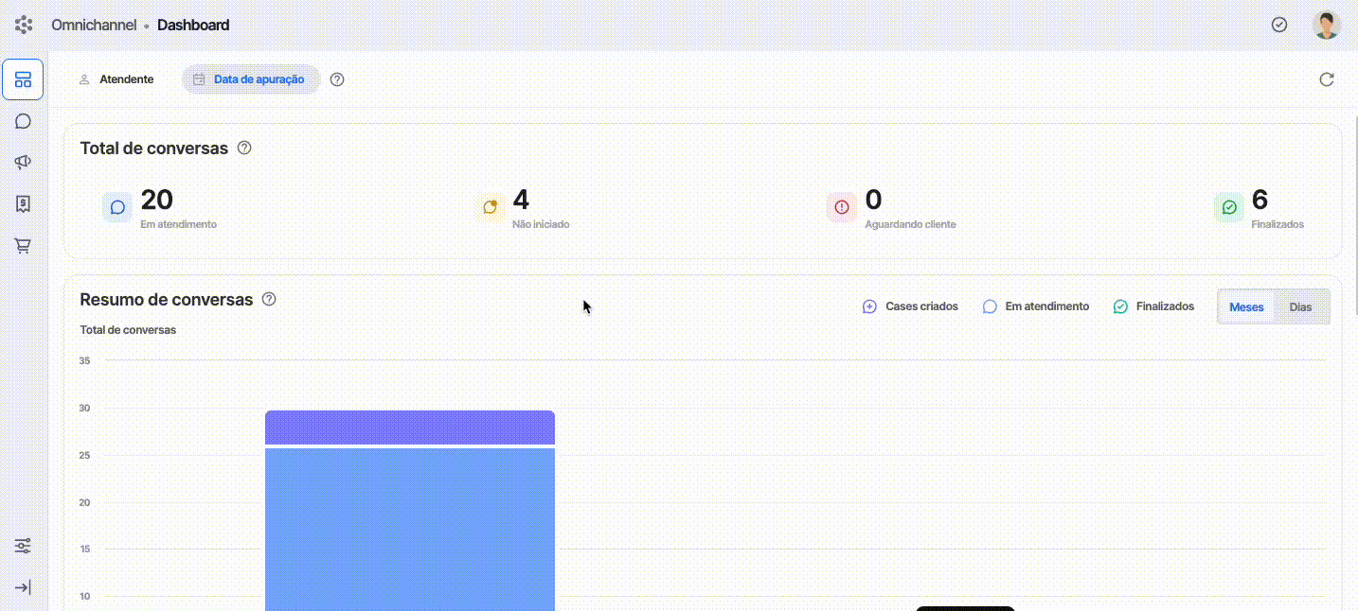Screen dimensions: 1358x611
Task: Click the Aguardando cliente alert icon
Action: coord(842,207)
